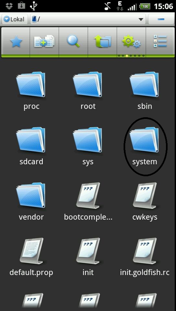
Task: Collapse the toolbar with minus button
Action: click(x=161, y=19)
